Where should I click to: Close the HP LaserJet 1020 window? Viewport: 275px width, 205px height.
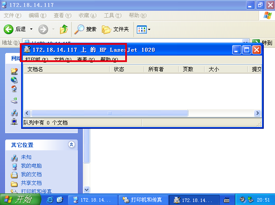pyautogui.click(x=256, y=50)
